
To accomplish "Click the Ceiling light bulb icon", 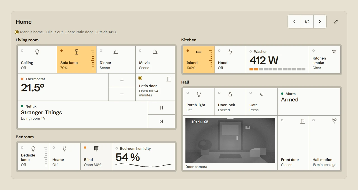I will click(x=37, y=52).
